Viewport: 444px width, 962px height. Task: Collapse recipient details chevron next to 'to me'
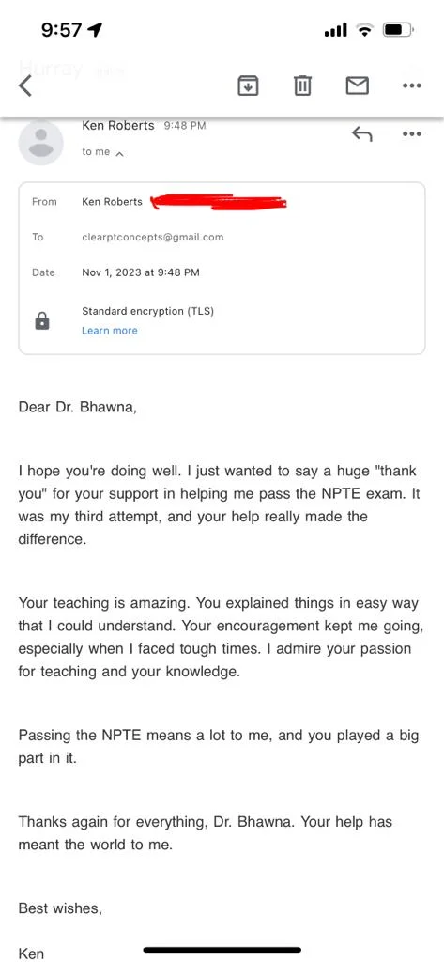120,153
